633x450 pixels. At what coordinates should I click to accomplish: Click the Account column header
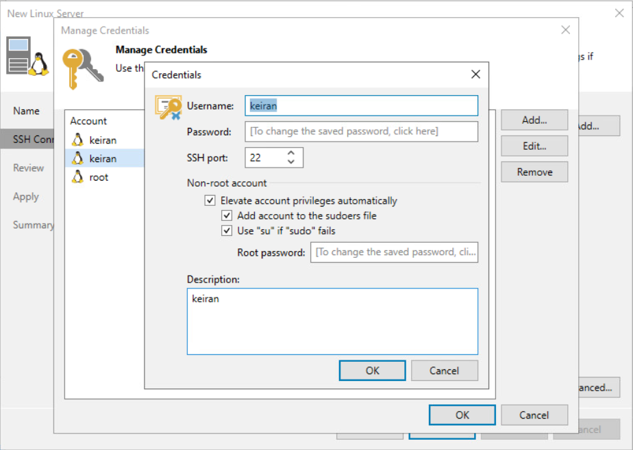click(x=88, y=121)
